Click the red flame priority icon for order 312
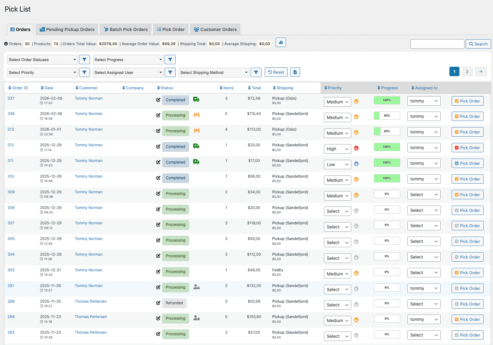 point(356,148)
